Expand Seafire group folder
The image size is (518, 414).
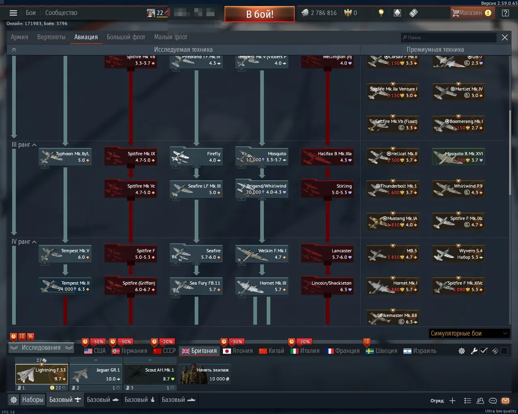196,262
